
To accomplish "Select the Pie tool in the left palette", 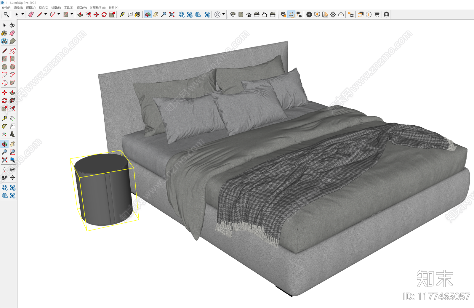I will 12,83.
